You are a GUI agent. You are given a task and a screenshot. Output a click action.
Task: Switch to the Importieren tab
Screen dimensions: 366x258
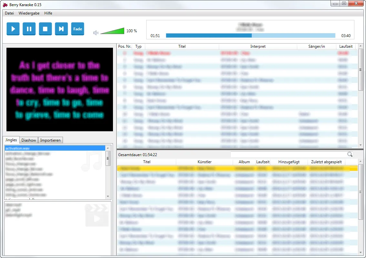(50, 140)
